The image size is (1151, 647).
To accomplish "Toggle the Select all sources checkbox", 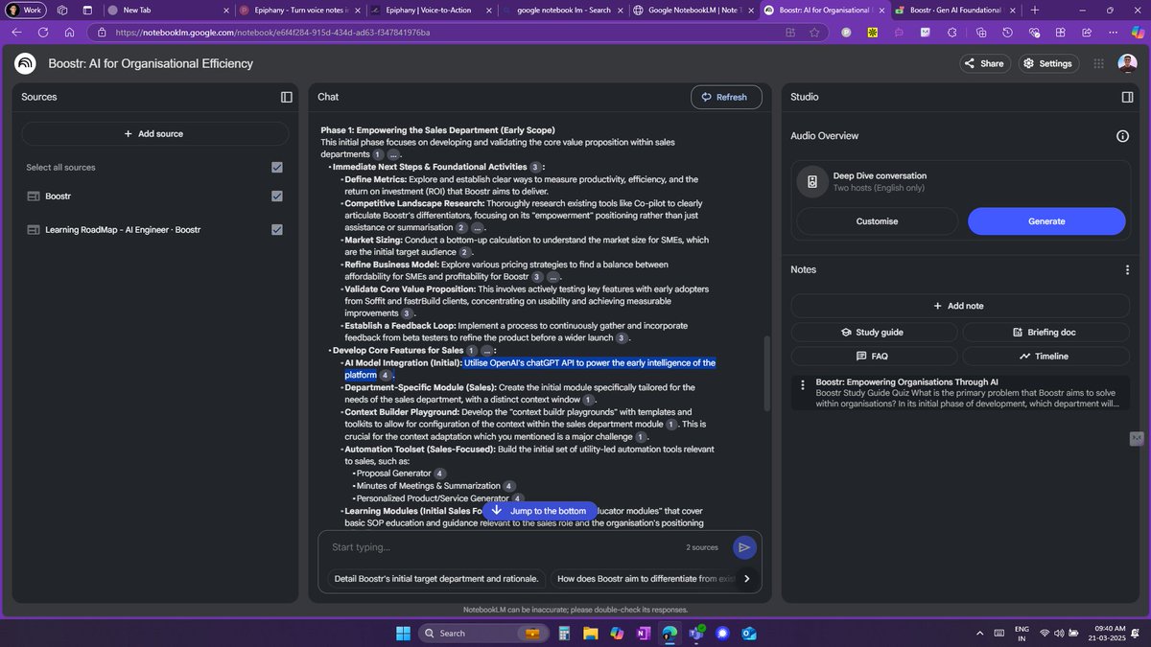I will [277, 168].
